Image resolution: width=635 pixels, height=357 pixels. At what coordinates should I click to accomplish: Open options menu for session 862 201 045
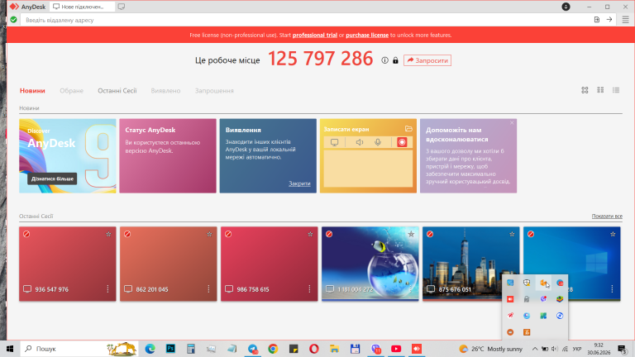point(208,289)
